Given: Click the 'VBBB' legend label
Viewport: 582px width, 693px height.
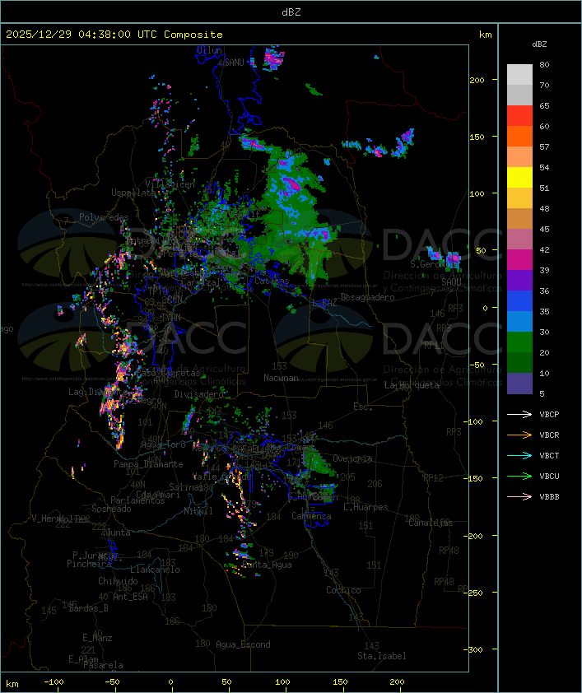Looking at the screenshot, I should [549, 497].
